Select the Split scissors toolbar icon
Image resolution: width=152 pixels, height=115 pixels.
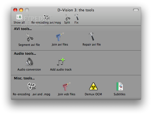click(68, 17)
